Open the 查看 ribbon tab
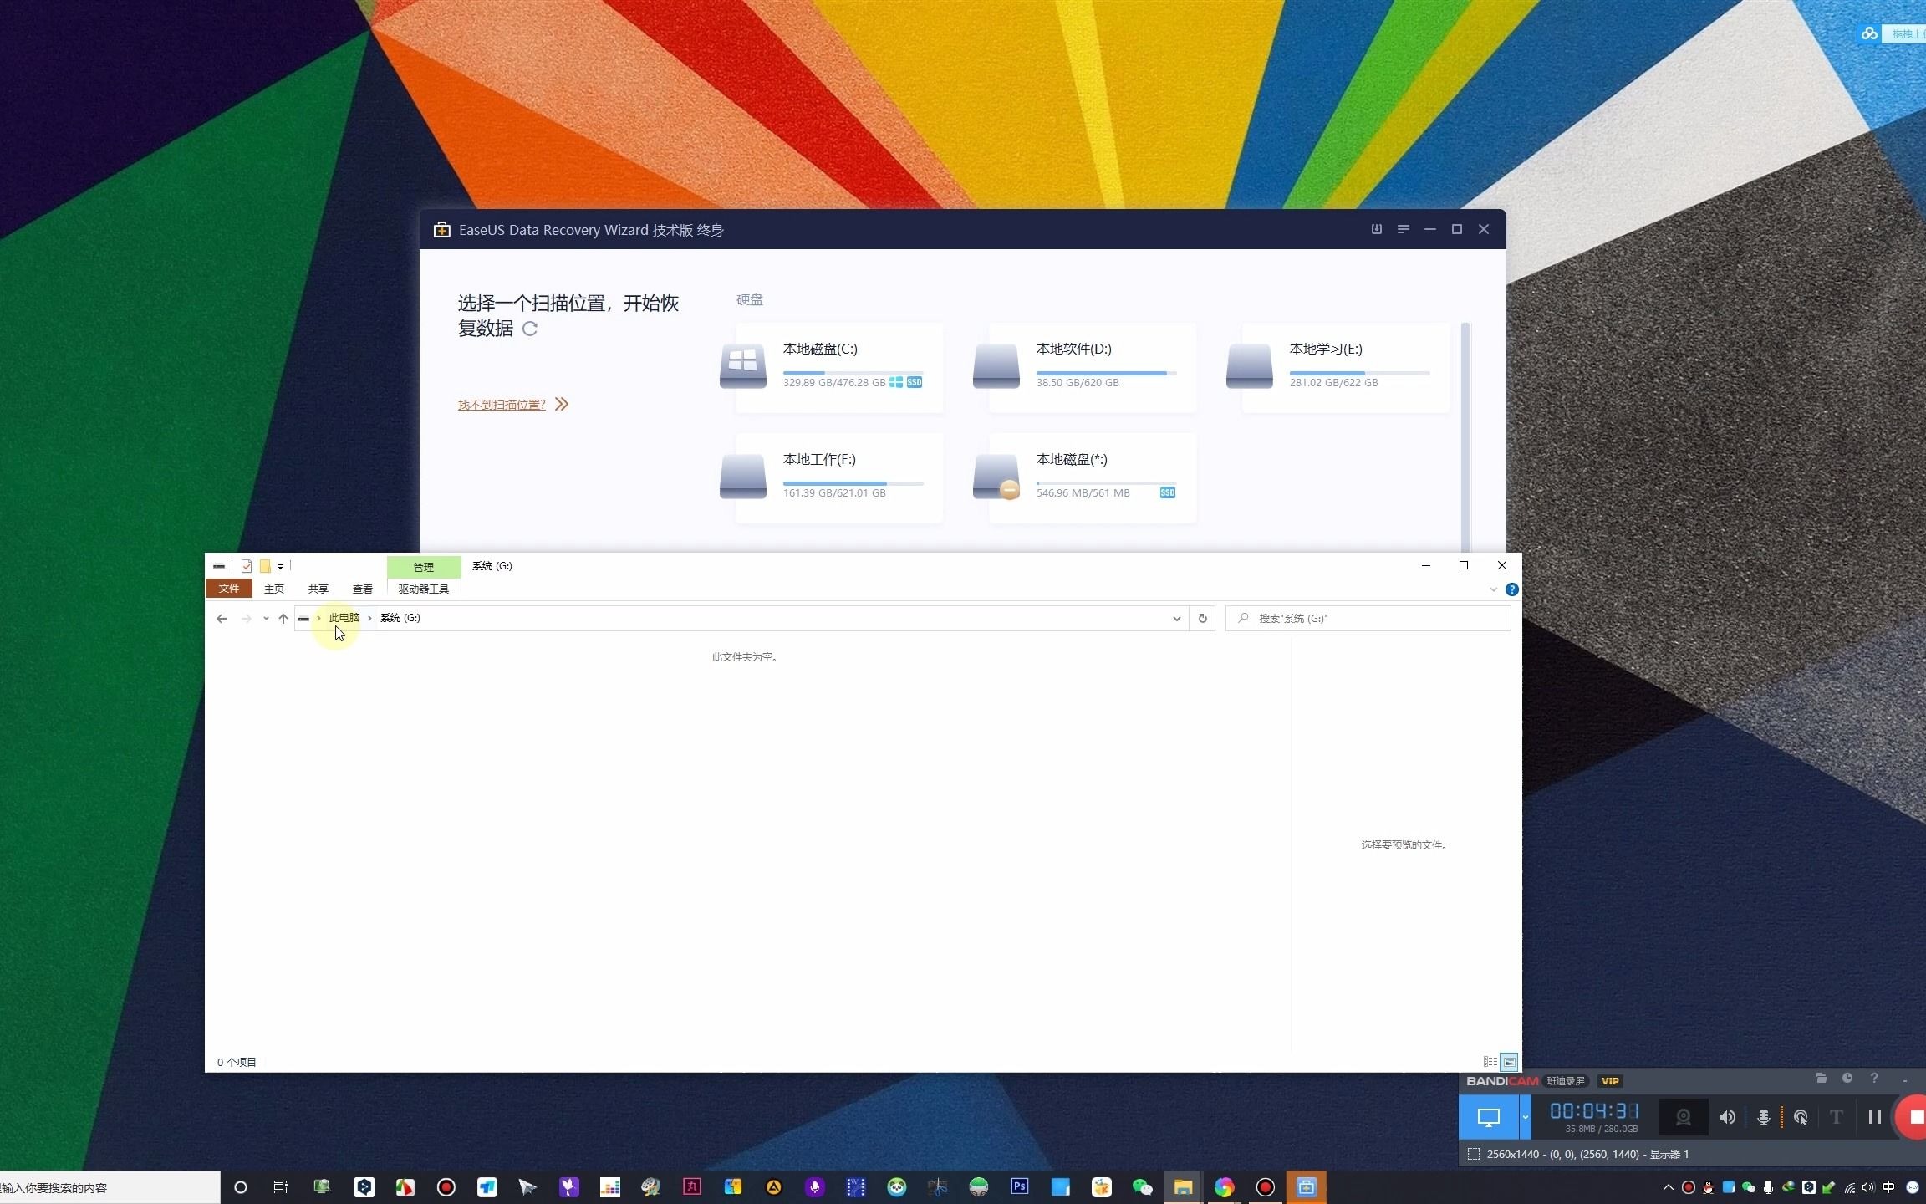The height and width of the screenshot is (1204, 1926). 363,589
